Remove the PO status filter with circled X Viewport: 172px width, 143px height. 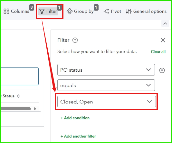click(162, 70)
